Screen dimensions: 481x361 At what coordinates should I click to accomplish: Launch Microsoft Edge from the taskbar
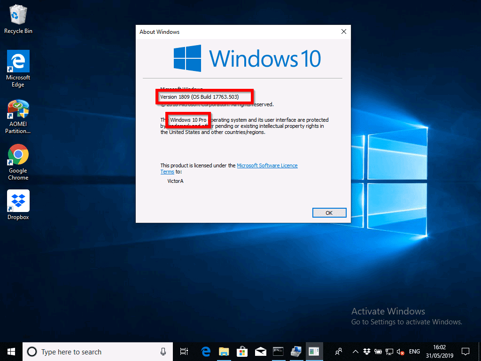pos(206,352)
